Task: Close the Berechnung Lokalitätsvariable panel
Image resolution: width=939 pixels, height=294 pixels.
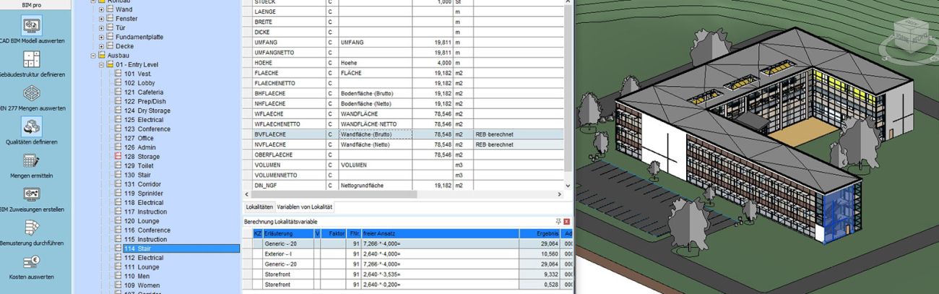Action: [x=567, y=222]
